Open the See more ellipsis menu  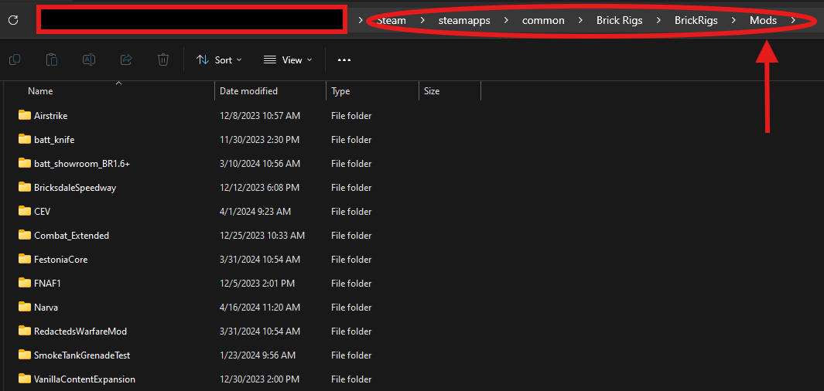(344, 59)
